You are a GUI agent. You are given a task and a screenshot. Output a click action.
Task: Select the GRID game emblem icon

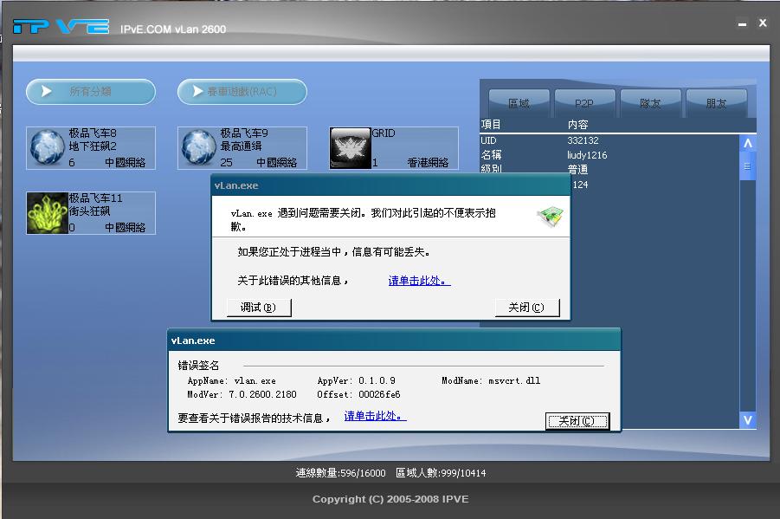pyautogui.click(x=351, y=148)
